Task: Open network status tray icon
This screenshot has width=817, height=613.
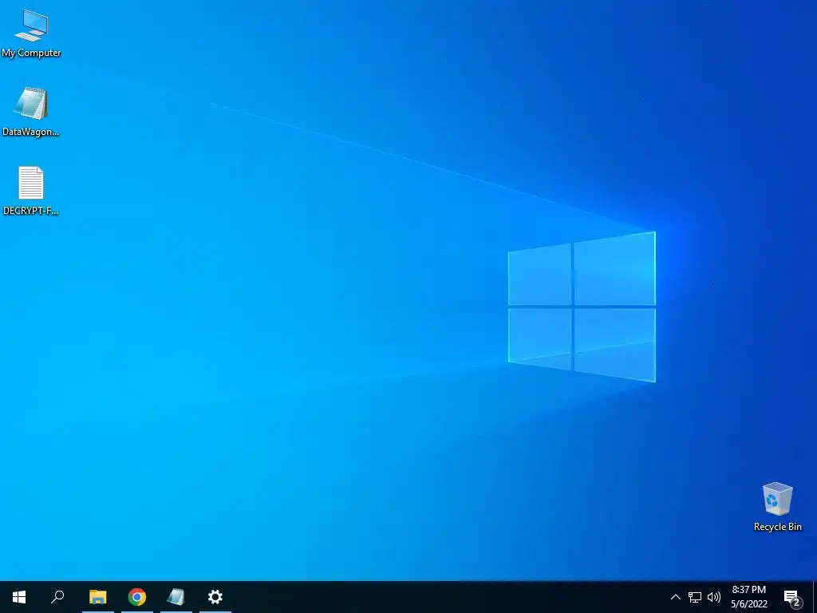Action: point(695,597)
